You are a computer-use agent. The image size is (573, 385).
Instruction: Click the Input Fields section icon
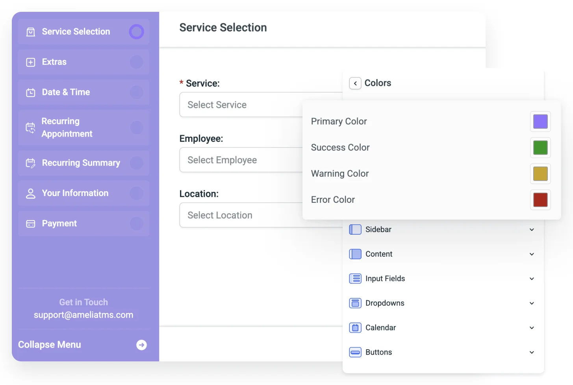coord(355,279)
